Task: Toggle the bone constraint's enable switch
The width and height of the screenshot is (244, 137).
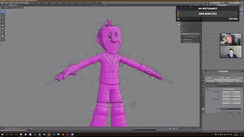Action: pos(237,89)
